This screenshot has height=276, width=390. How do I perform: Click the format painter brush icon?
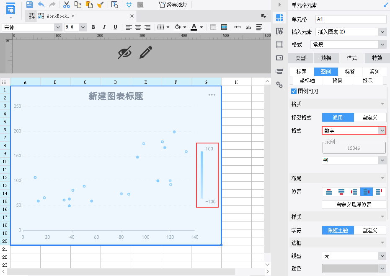tap(101, 5)
